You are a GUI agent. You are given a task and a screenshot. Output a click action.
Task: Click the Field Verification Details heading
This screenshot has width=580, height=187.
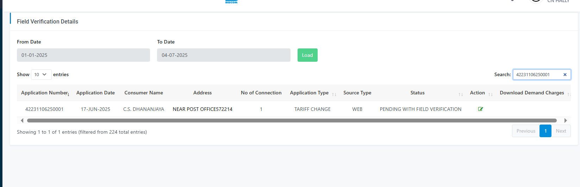[48, 22]
